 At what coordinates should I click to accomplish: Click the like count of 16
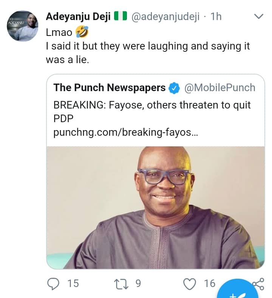[209, 283]
